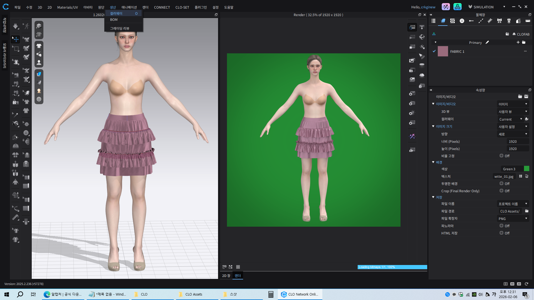Image resolution: width=534 pixels, height=300 pixels.
Task: Click the 너비 (Pixels) input field
Action: (517, 142)
